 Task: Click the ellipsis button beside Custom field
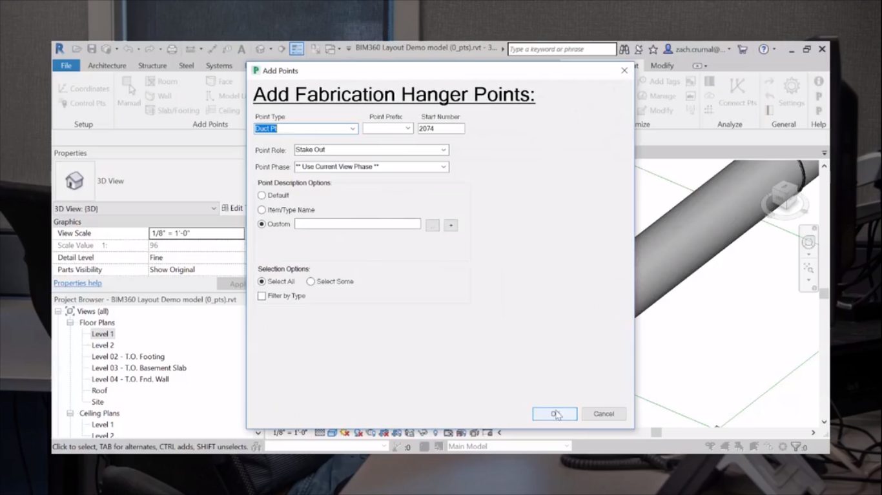[433, 225]
